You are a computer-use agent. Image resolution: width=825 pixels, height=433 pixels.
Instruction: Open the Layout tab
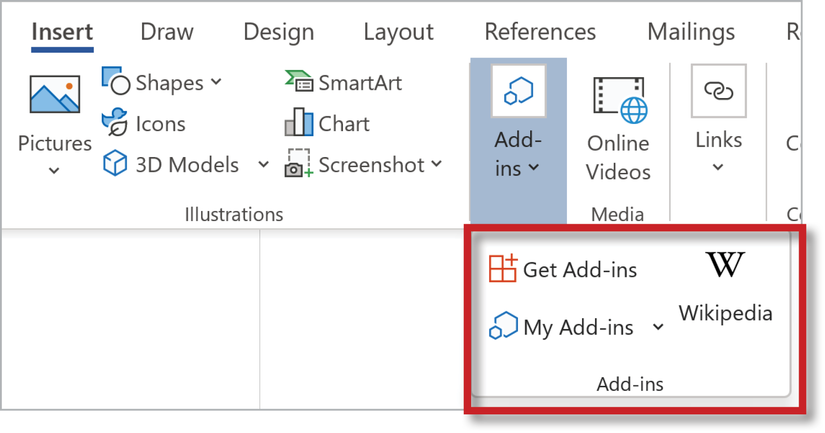pyautogui.click(x=398, y=33)
